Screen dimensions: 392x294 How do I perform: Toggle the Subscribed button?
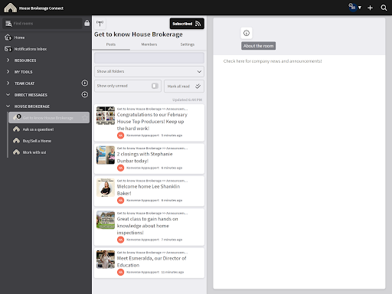pos(187,24)
